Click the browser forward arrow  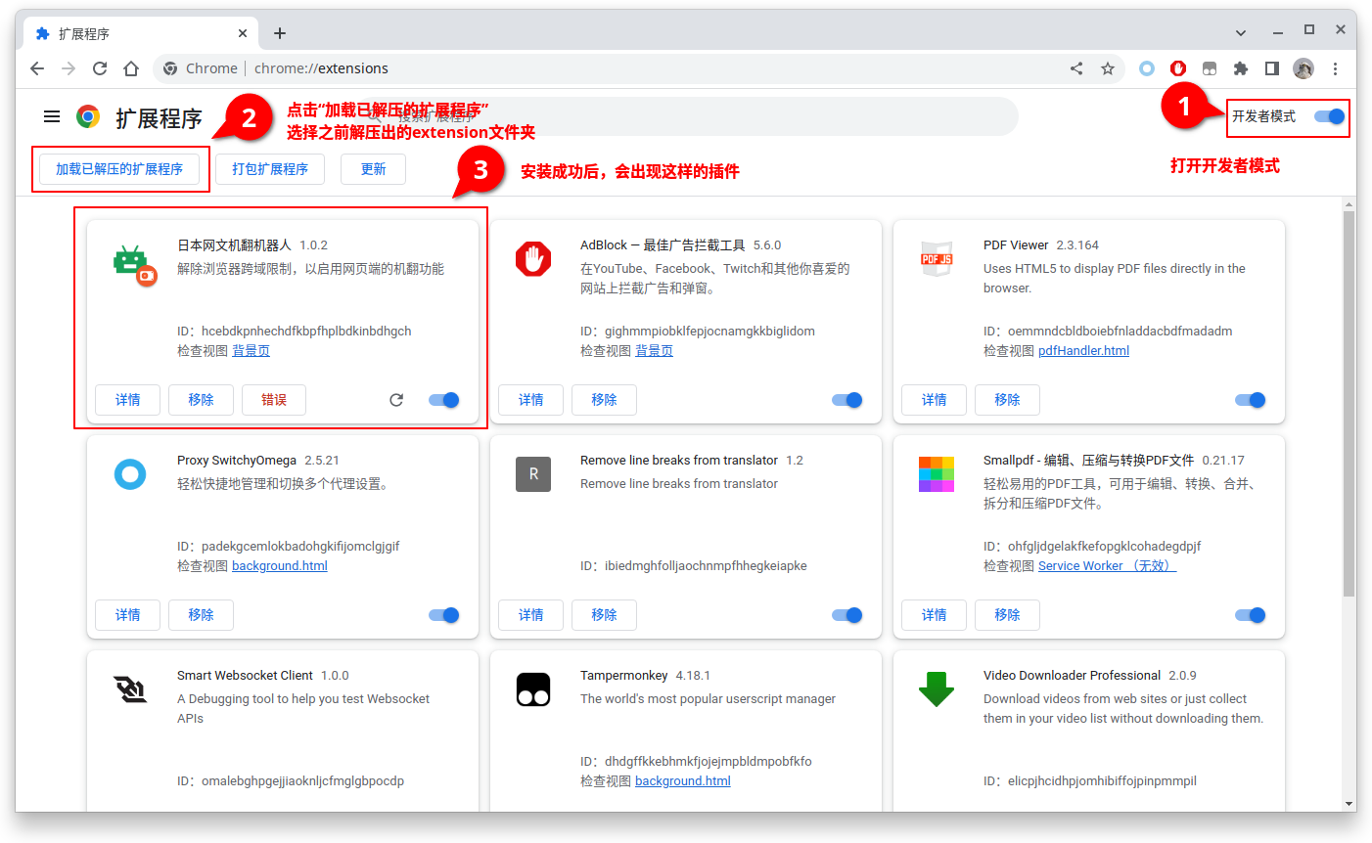pyautogui.click(x=69, y=68)
